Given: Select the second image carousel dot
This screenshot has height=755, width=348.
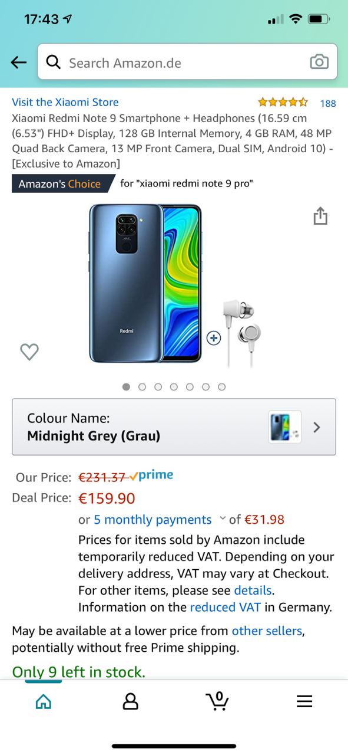Looking at the screenshot, I should 142,387.
